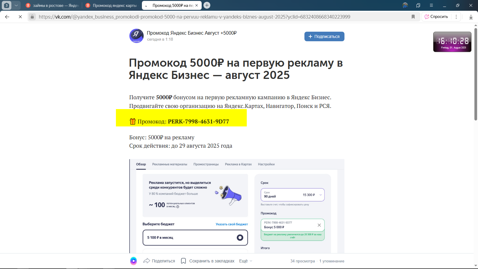Select the promo code PERK-7998-4631-9D77 text

click(198, 121)
